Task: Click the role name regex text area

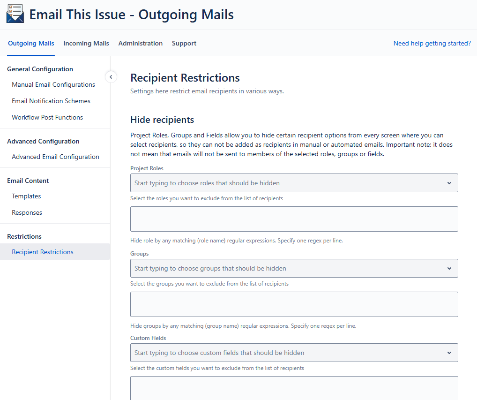Action: [294, 219]
